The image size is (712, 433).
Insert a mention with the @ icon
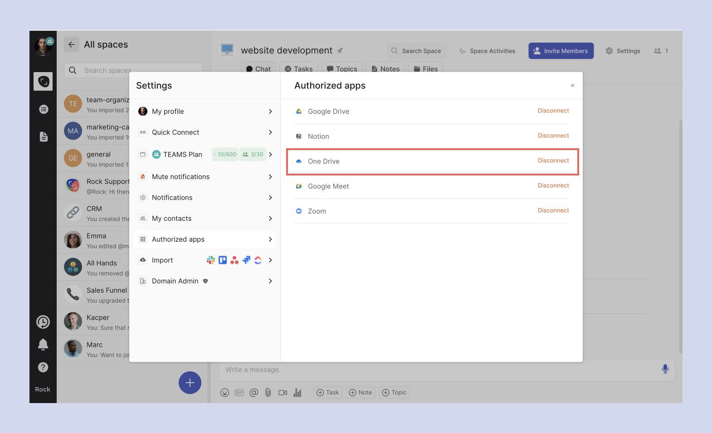click(x=254, y=393)
